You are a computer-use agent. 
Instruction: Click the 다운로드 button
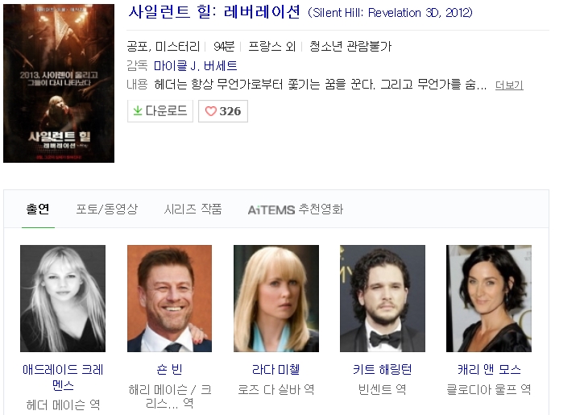tap(160, 111)
